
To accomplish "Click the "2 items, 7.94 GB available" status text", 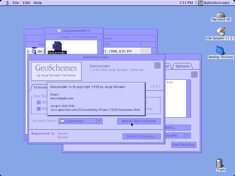I will coord(78,37).
